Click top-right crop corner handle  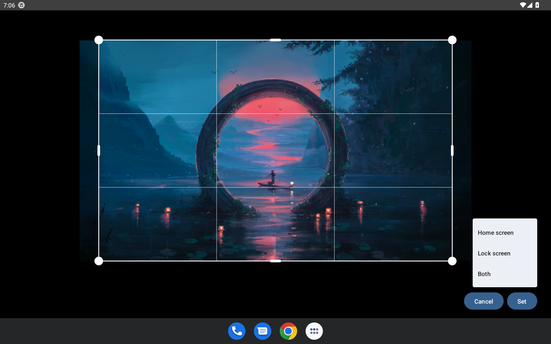click(452, 40)
